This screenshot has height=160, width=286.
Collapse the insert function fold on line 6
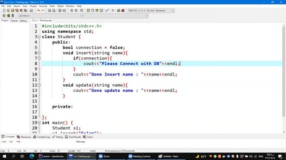pyautogui.click(x=39, y=53)
